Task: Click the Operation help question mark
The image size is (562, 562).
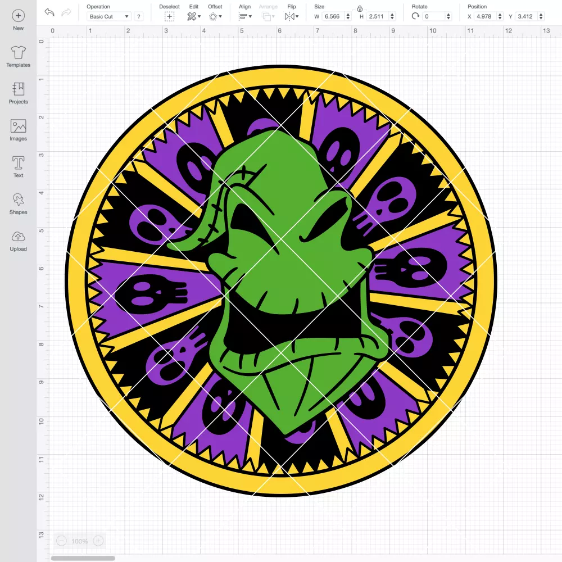Action: [139, 16]
